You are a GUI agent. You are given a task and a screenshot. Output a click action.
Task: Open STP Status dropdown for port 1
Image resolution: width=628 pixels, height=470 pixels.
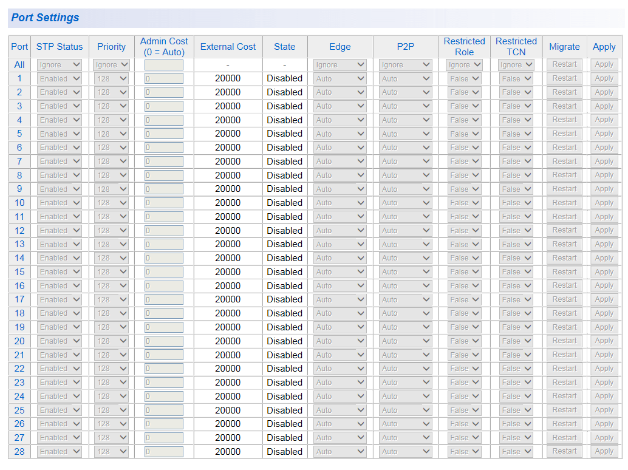(x=59, y=78)
